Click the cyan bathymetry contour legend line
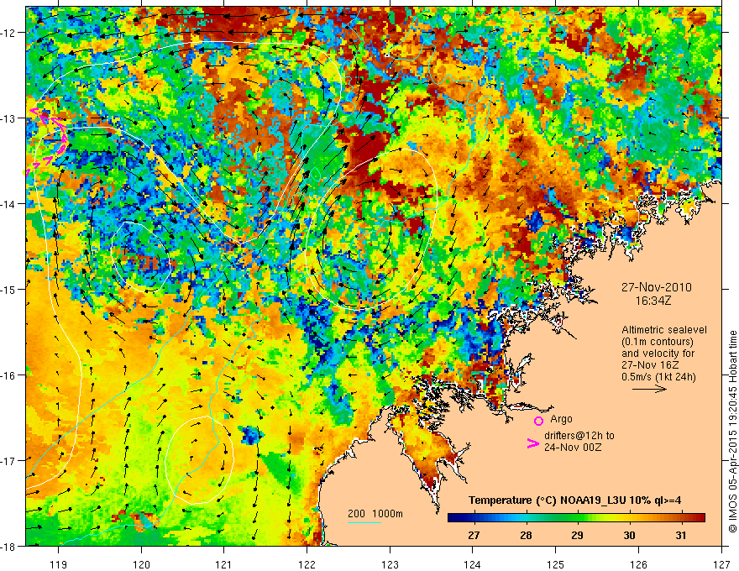The width and height of the screenshot is (739, 571). [x=364, y=522]
